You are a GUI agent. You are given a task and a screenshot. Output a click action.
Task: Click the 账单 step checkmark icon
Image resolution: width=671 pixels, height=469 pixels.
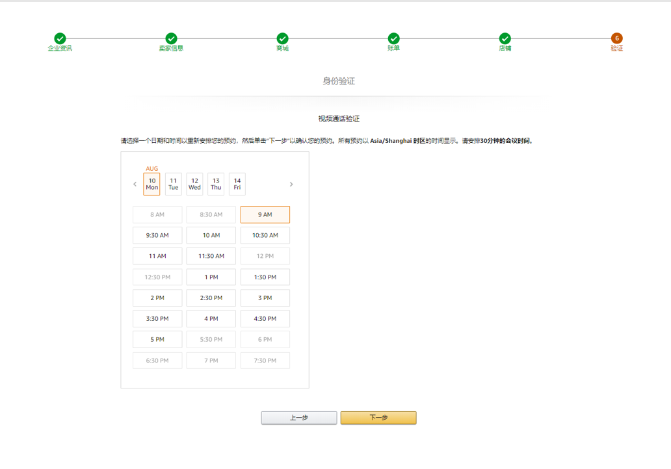[393, 38]
